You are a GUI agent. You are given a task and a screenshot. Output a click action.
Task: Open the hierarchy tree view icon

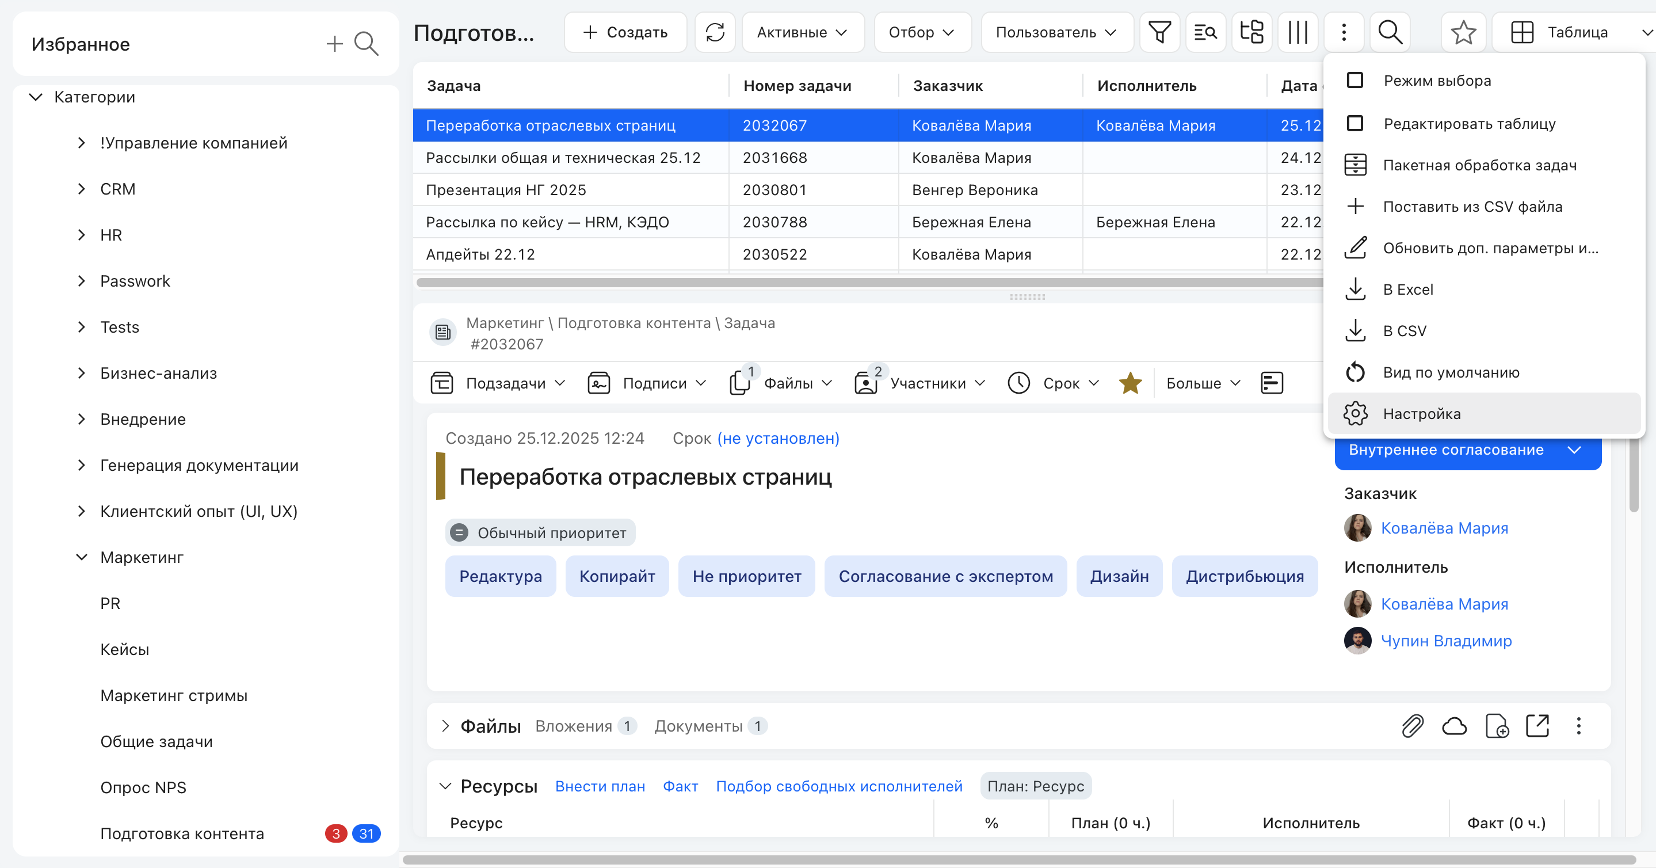pos(1251,32)
